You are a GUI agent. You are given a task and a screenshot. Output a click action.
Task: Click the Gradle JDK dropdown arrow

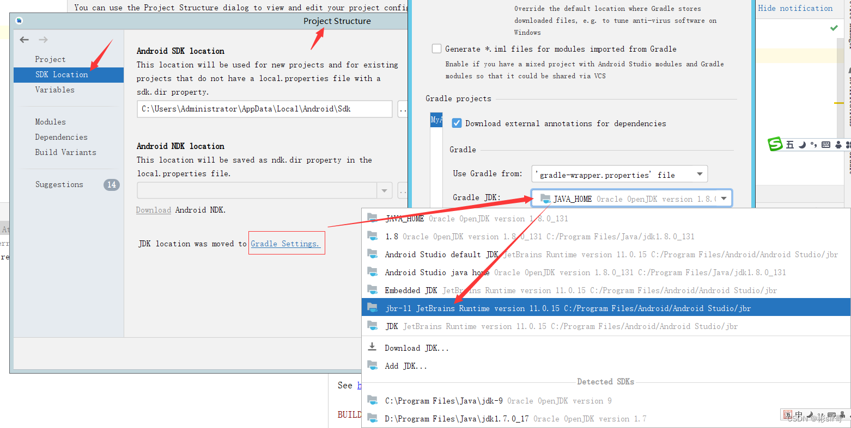724,199
